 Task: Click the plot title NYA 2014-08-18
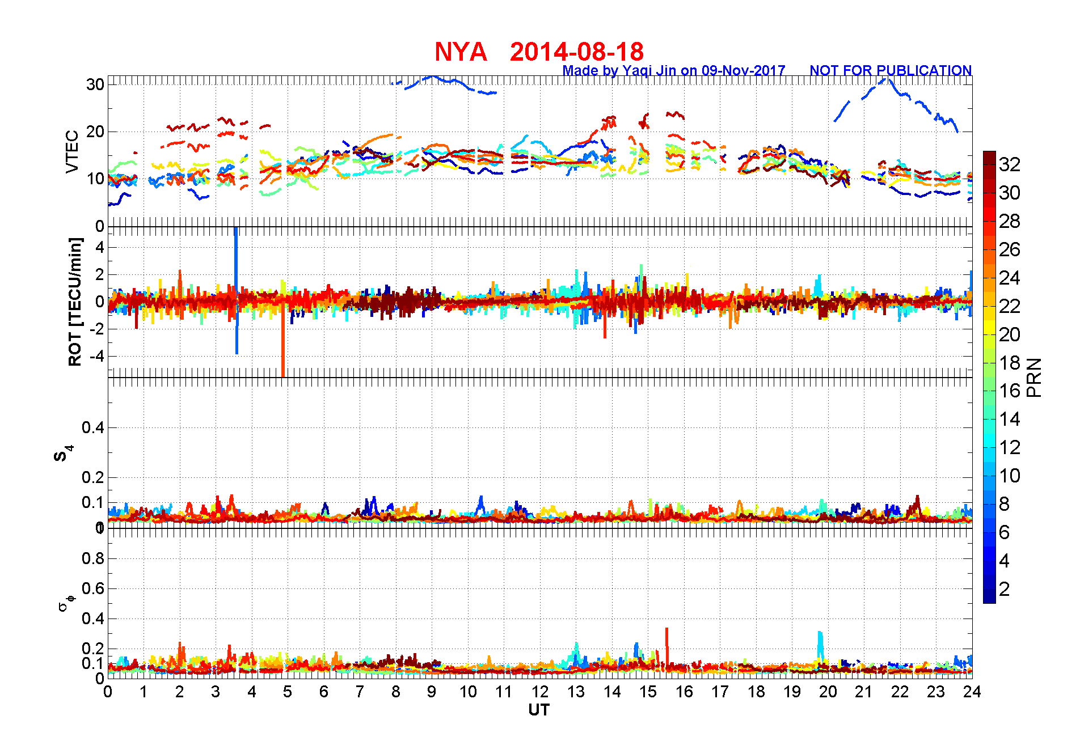[x=539, y=52]
